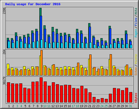Click the blue "Files" legend label
139x109 pixels.
click(x=136, y=22)
